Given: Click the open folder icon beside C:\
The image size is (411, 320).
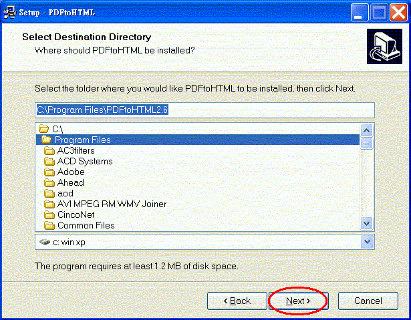Looking at the screenshot, I should click(x=44, y=129).
